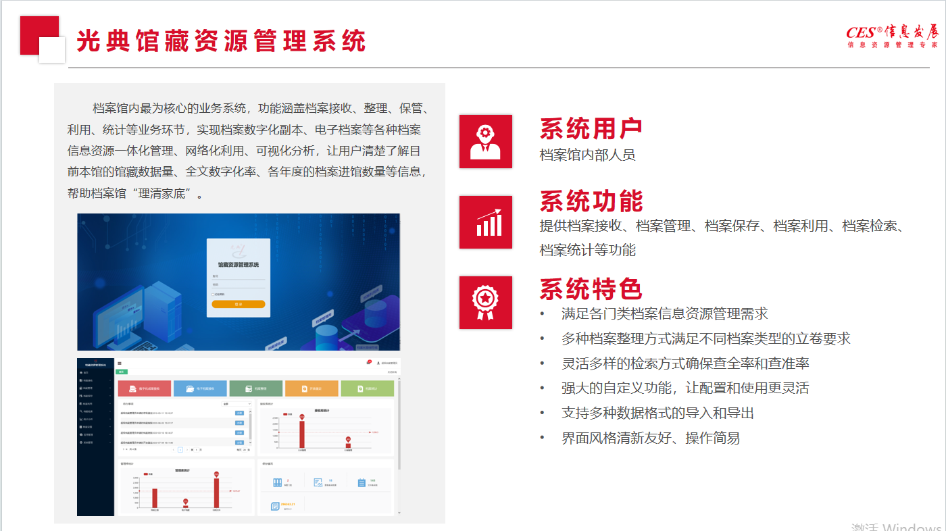This screenshot has width=946, height=531.
Task: Open the dark green 档案整理 tile
Action: click(x=255, y=388)
